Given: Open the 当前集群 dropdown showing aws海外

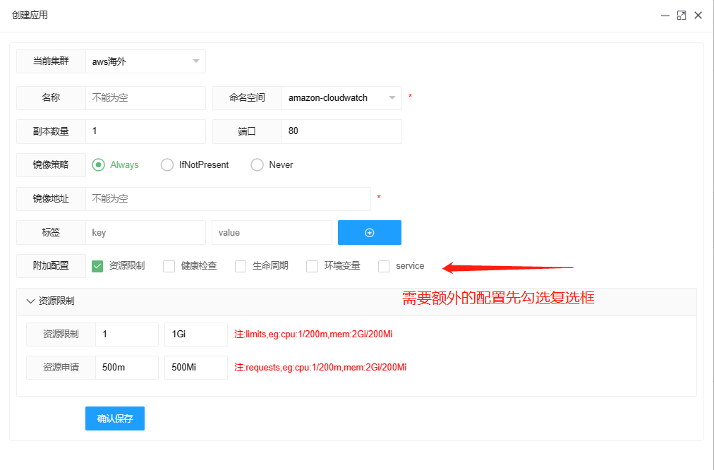Looking at the screenshot, I should pos(145,61).
